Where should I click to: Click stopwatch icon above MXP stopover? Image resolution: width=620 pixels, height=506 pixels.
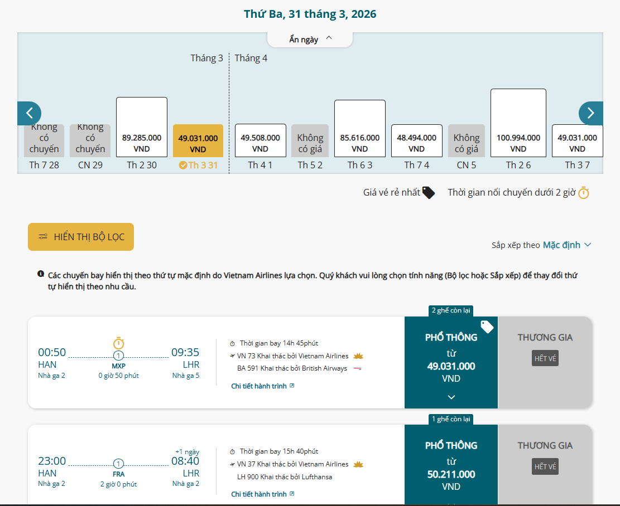pos(118,343)
